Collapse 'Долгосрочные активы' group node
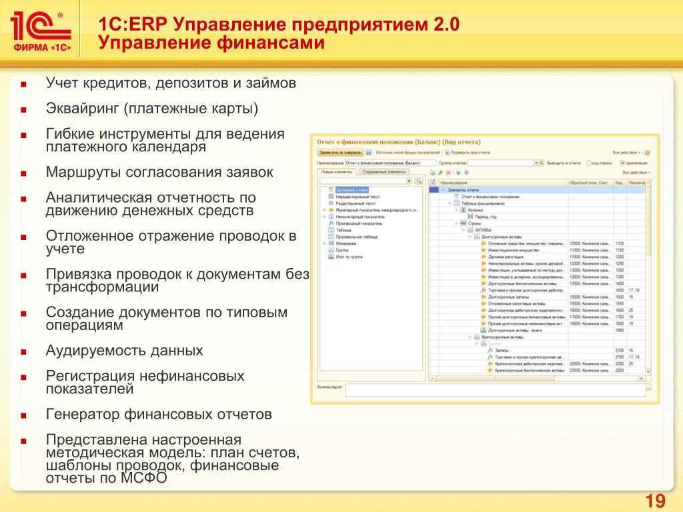This screenshot has height=512, width=683. pyautogui.click(x=470, y=237)
